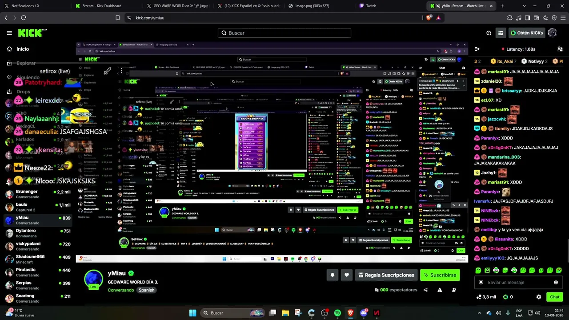Turn on notifications bell for yMiau
569x320 pixels.
(x=332, y=275)
